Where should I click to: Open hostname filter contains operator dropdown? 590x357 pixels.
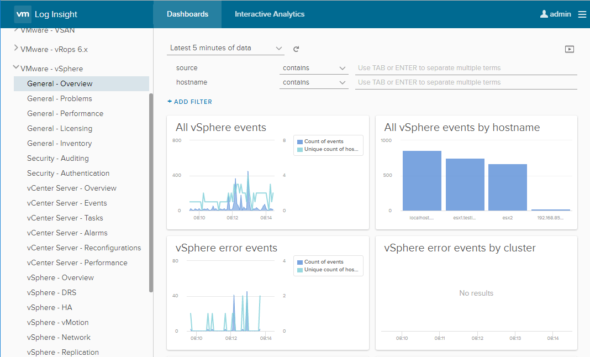313,82
